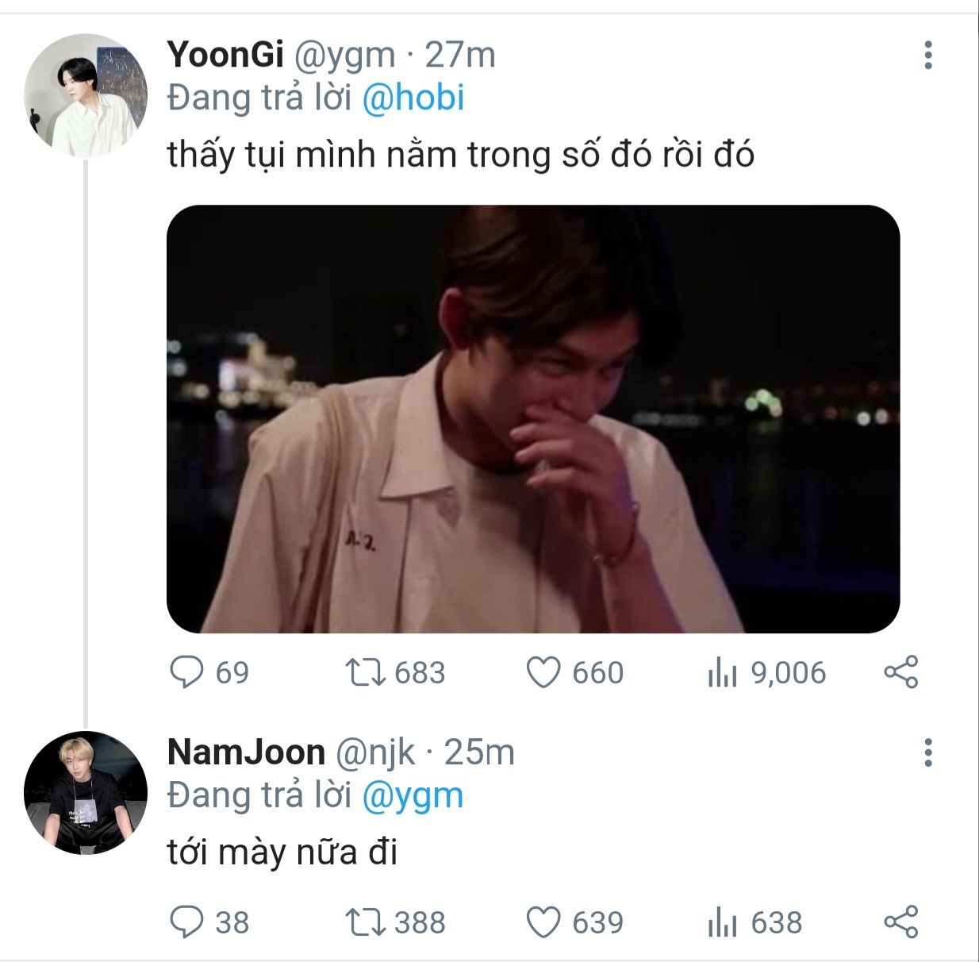Viewport: 979px width, 962px height.
Task: View analytics on NamJoon's tweet
Action: coord(722,922)
